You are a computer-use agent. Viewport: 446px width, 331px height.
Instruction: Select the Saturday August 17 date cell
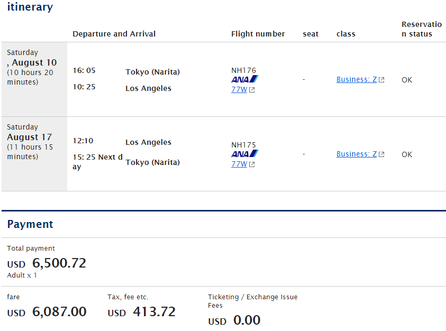[x=34, y=154]
